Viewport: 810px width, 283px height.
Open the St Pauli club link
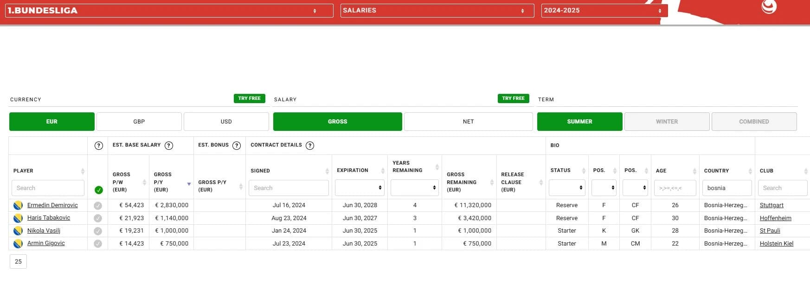click(770, 231)
